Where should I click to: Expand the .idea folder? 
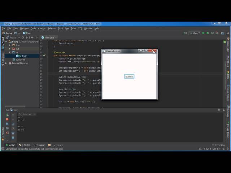click(x=10, y=45)
